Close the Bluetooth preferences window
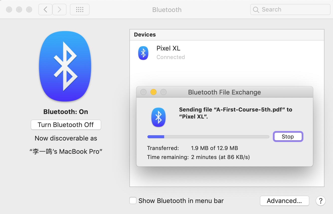Image resolution: width=333 pixels, height=214 pixels. [9, 9]
